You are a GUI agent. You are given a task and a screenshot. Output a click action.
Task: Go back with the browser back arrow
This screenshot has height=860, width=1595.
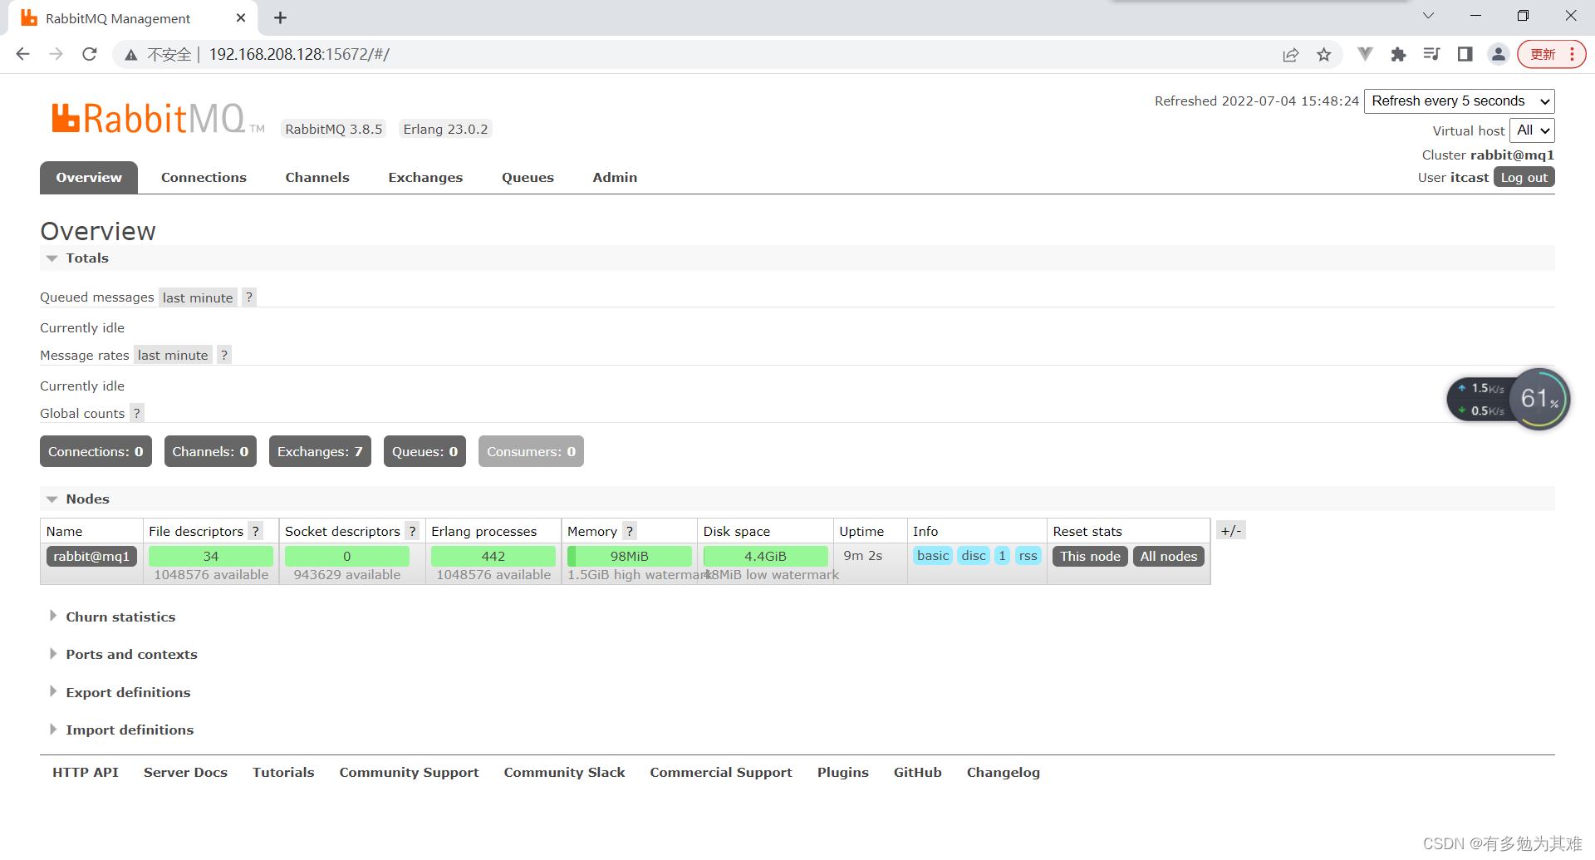(23, 54)
